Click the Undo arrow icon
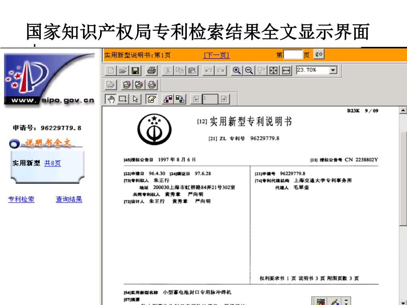The width and height of the screenshot is (407, 305). [208, 71]
